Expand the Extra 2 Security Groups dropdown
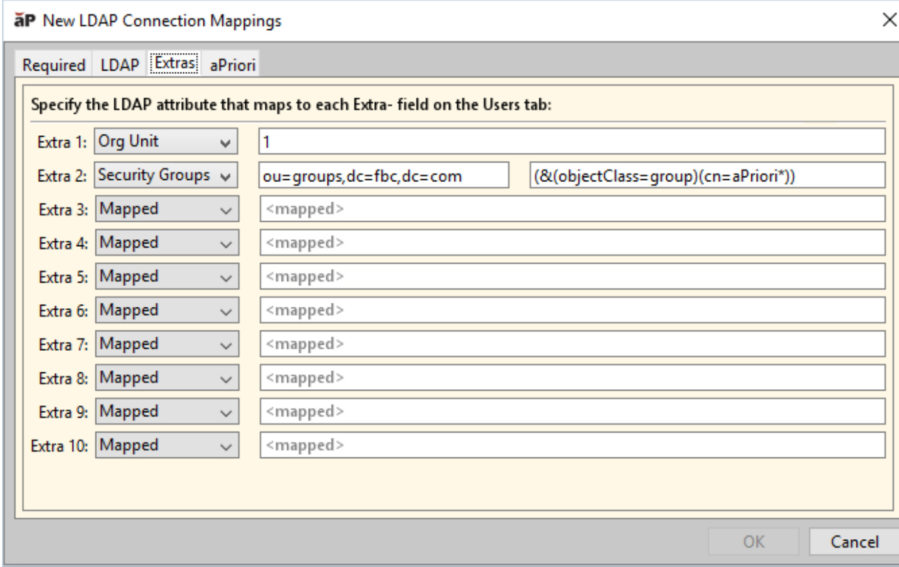This screenshot has width=899, height=567. [165, 174]
